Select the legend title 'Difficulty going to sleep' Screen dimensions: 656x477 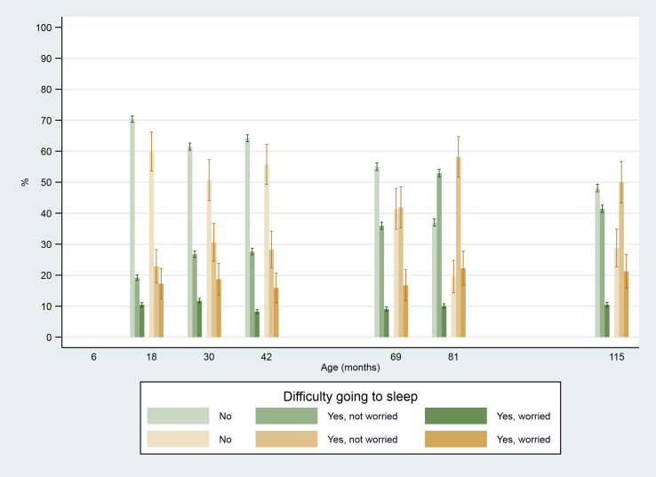point(350,396)
